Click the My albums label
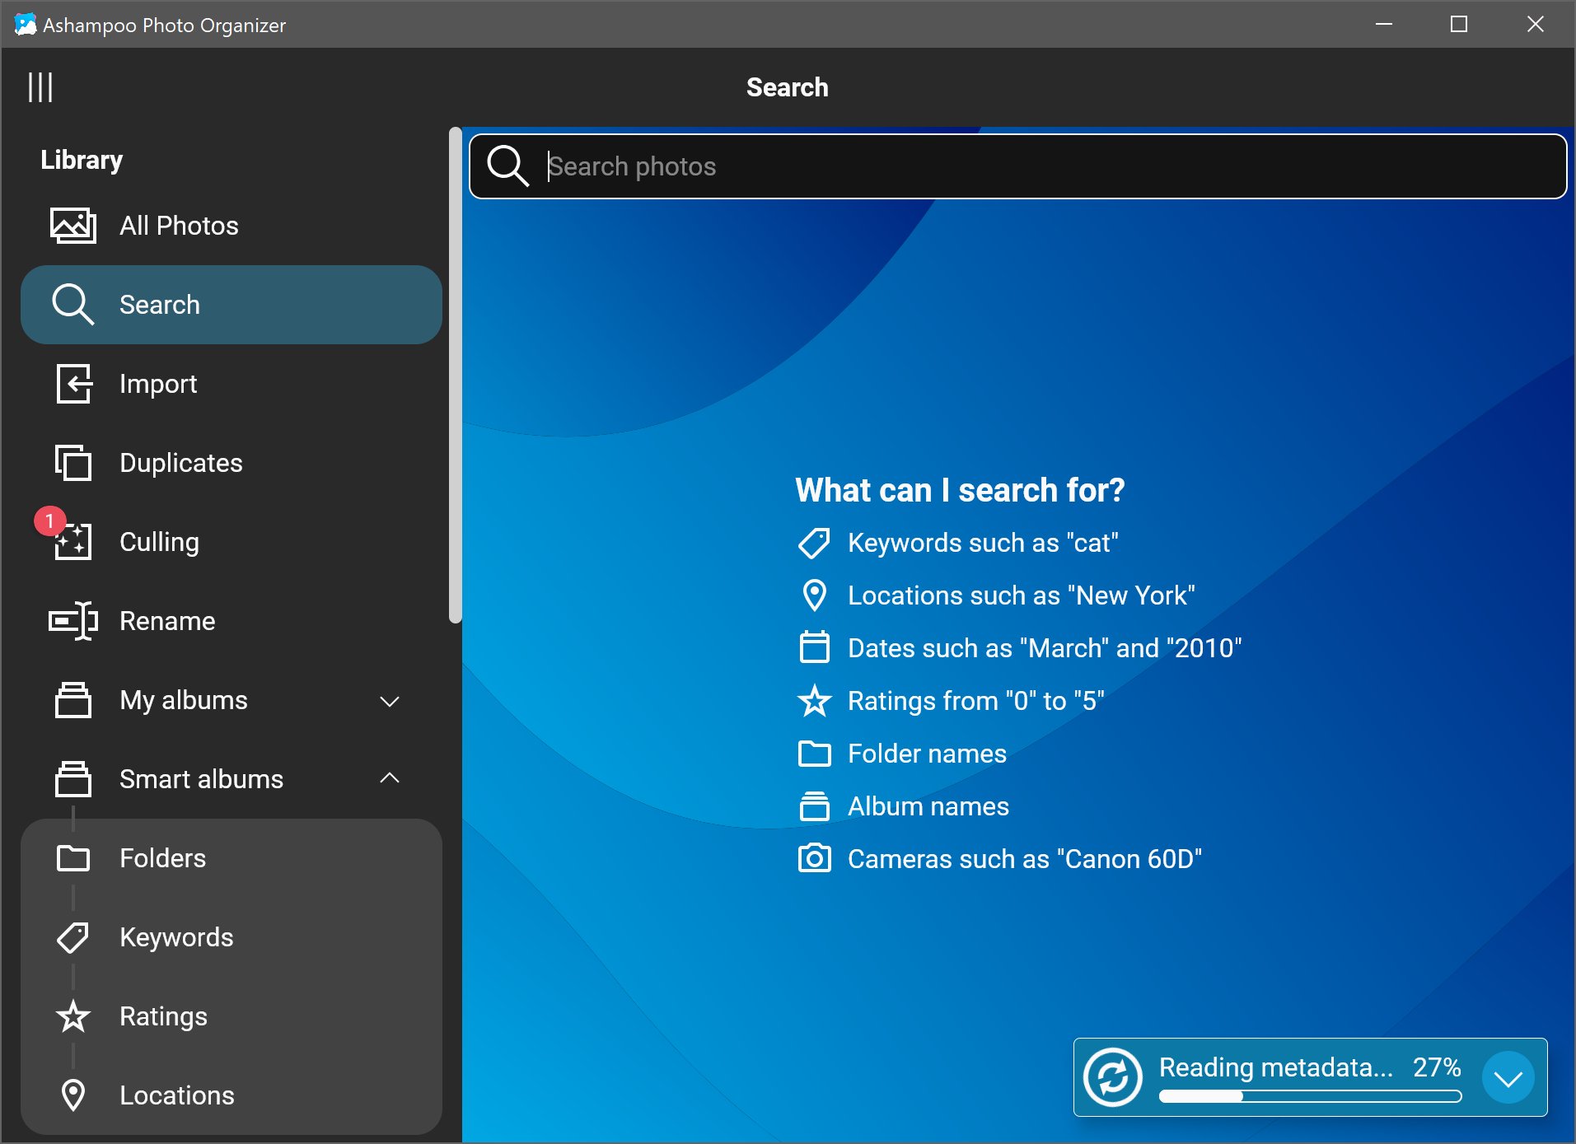Image resolution: width=1576 pixels, height=1144 pixels. tap(184, 700)
